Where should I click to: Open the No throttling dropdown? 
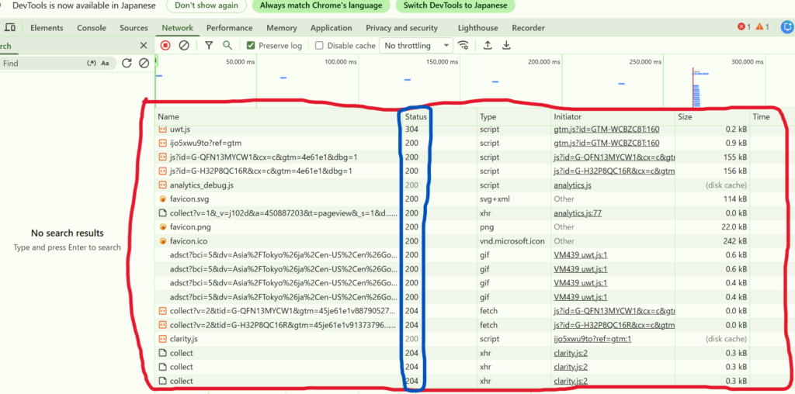click(x=416, y=46)
